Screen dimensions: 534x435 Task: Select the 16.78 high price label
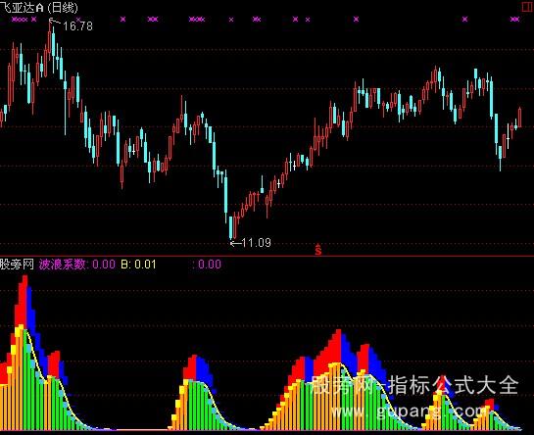tap(77, 25)
